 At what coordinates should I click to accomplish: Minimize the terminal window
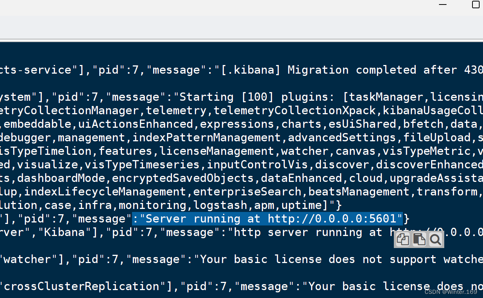[443, 5]
